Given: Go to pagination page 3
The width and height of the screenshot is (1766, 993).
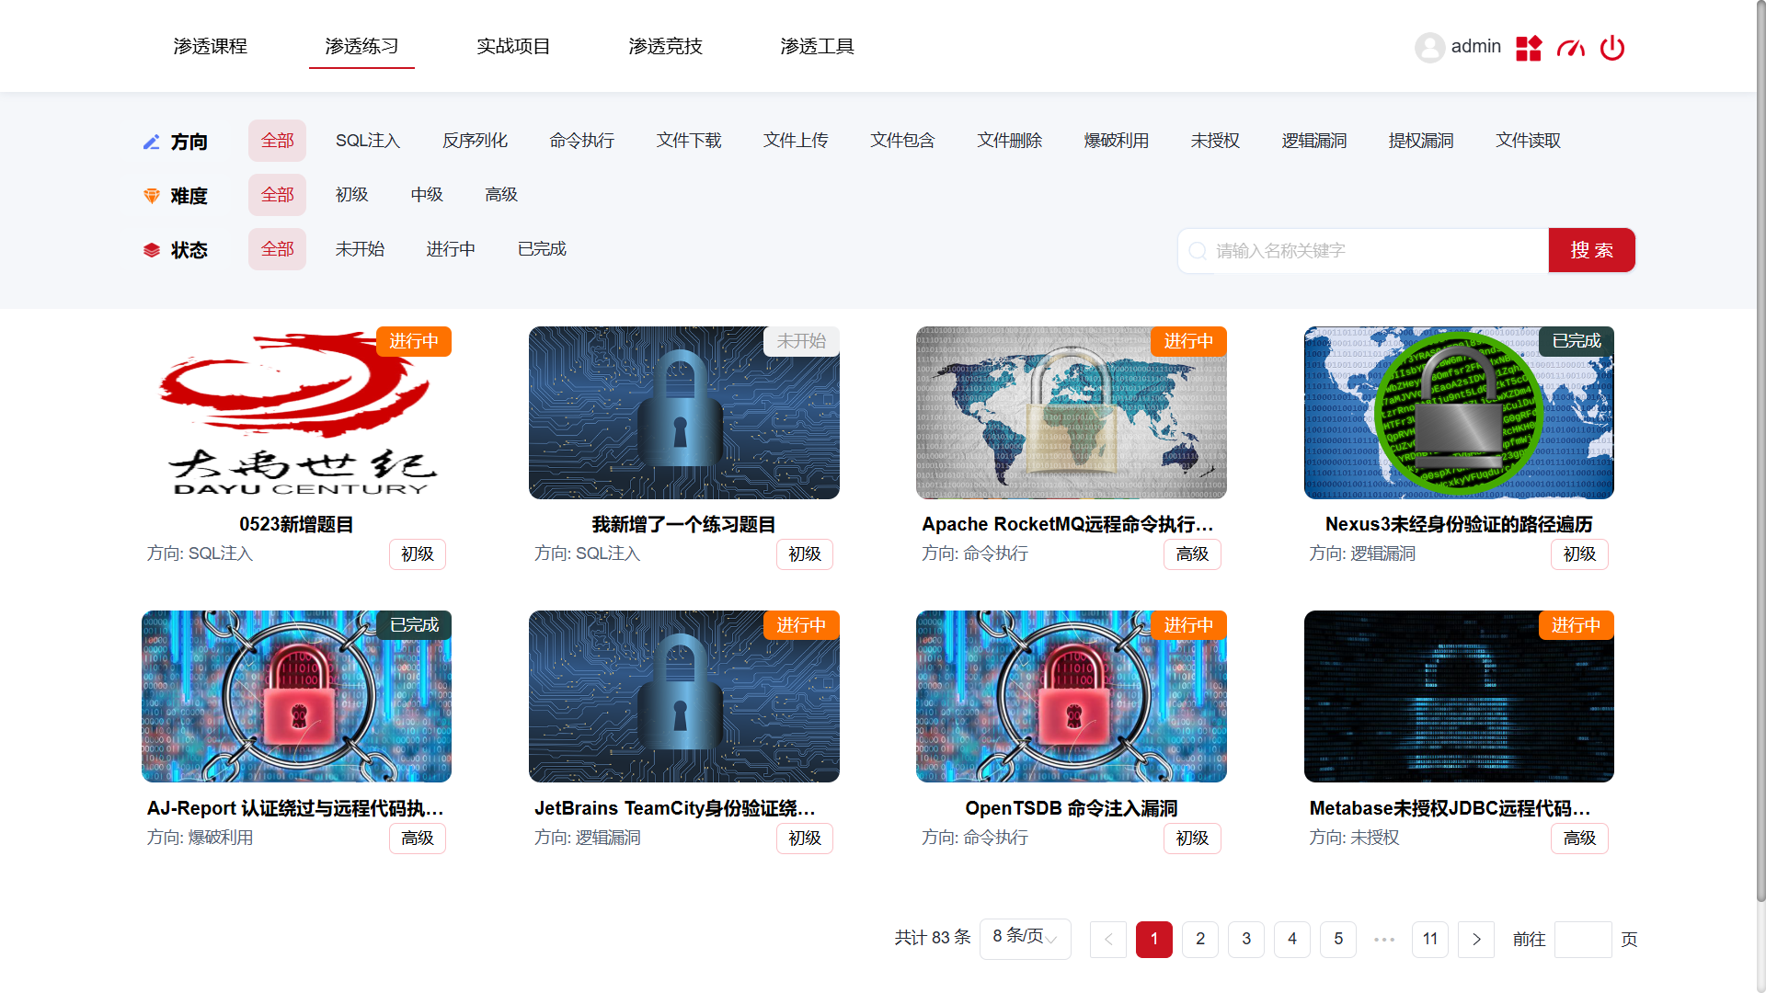Looking at the screenshot, I should [1246, 939].
